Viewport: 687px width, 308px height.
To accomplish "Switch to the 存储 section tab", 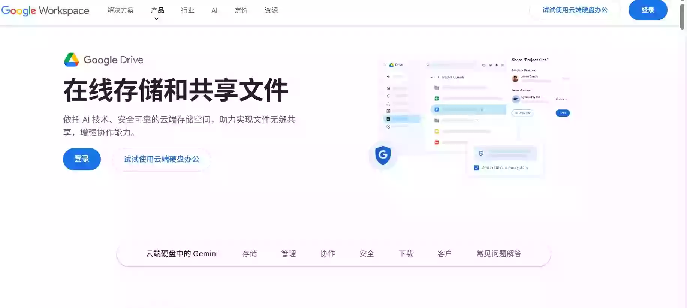I will [x=250, y=254].
